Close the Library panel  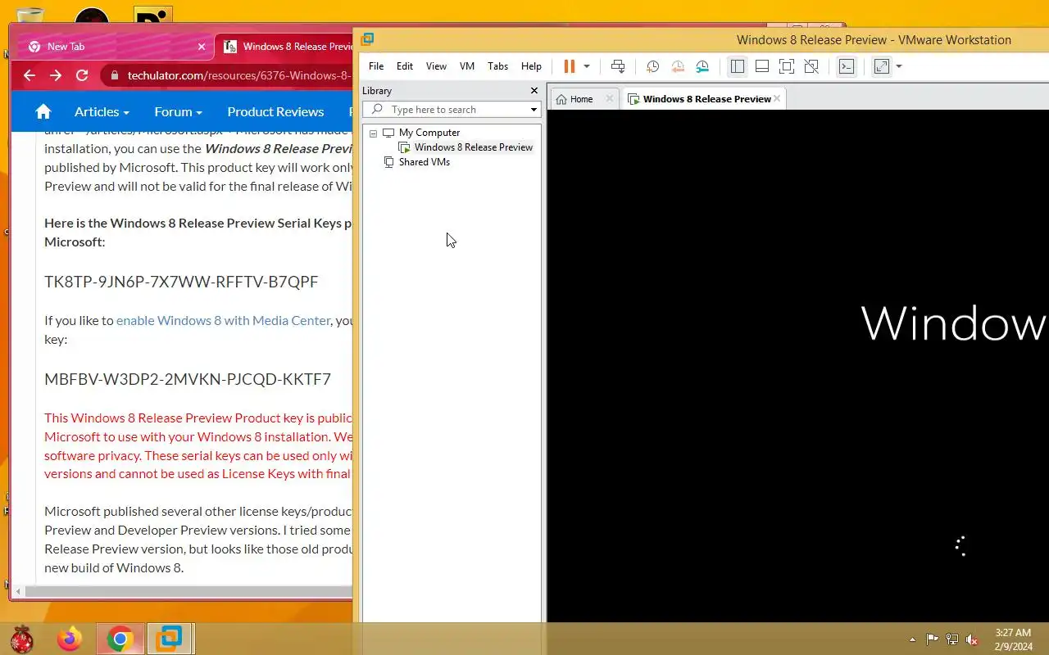click(x=534, y=91)
